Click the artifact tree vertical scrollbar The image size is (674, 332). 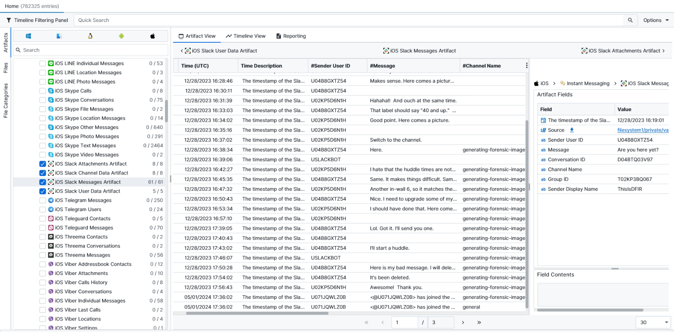click(x=166, y=111)
